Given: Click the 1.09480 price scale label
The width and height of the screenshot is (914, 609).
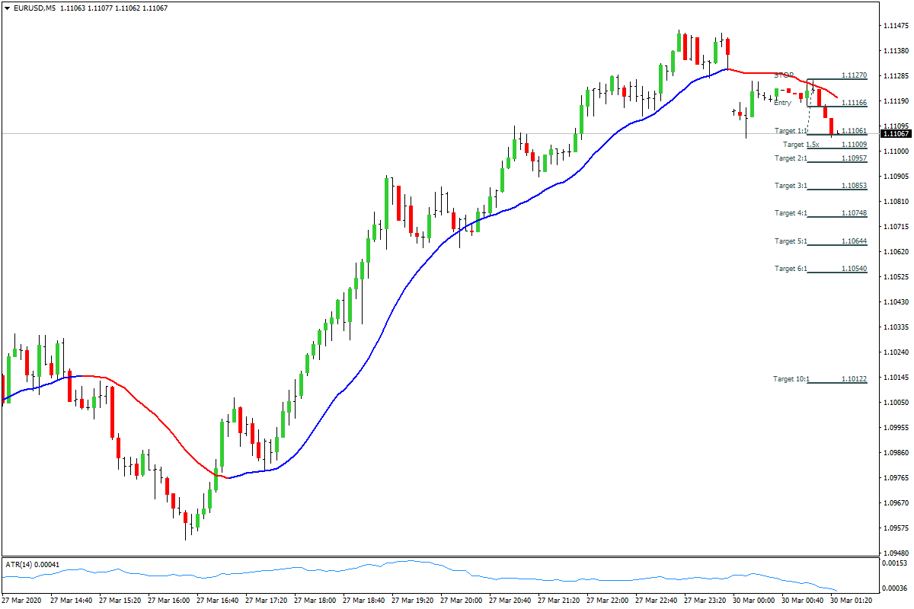Looking at the screenshot, I should pyautogui.click(x=896, y=553).
